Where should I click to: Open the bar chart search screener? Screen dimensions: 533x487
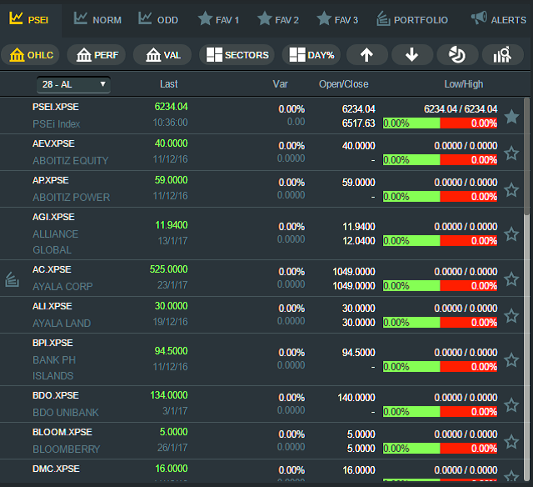502,55
